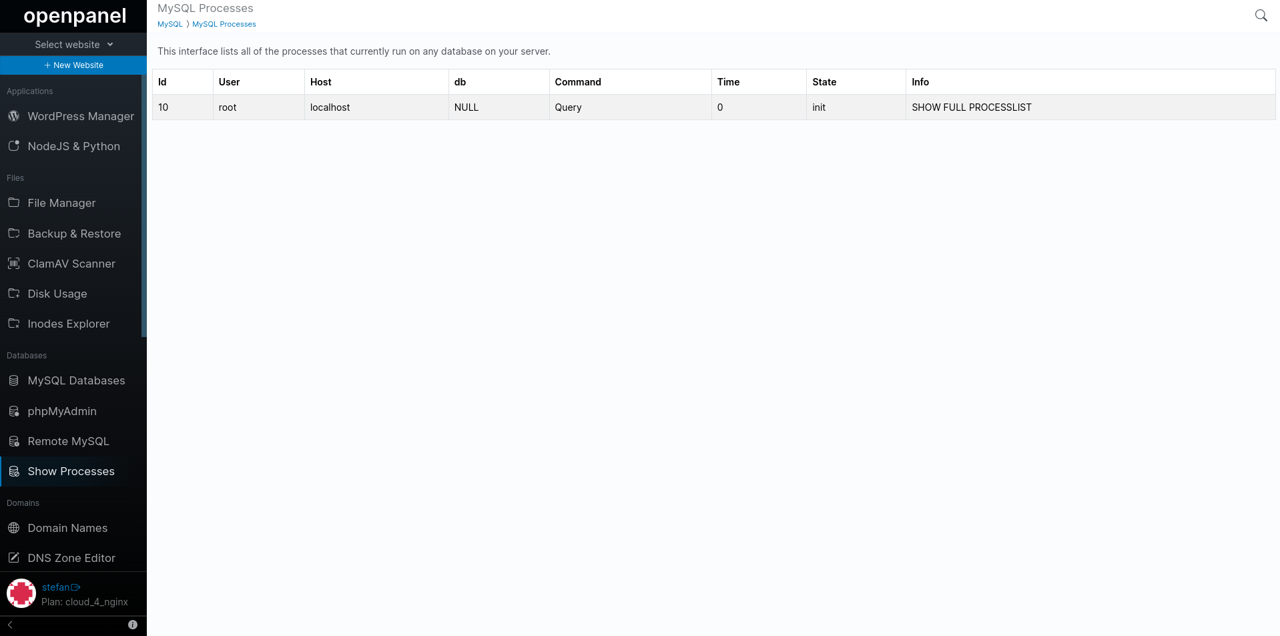The width and height of the screenshot is (1280, 636).
Task: Click the Host column header
Action: [x=376, y=82]
